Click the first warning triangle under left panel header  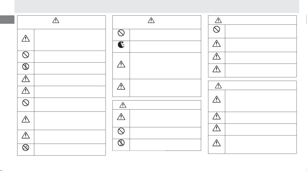pos(26,38)
